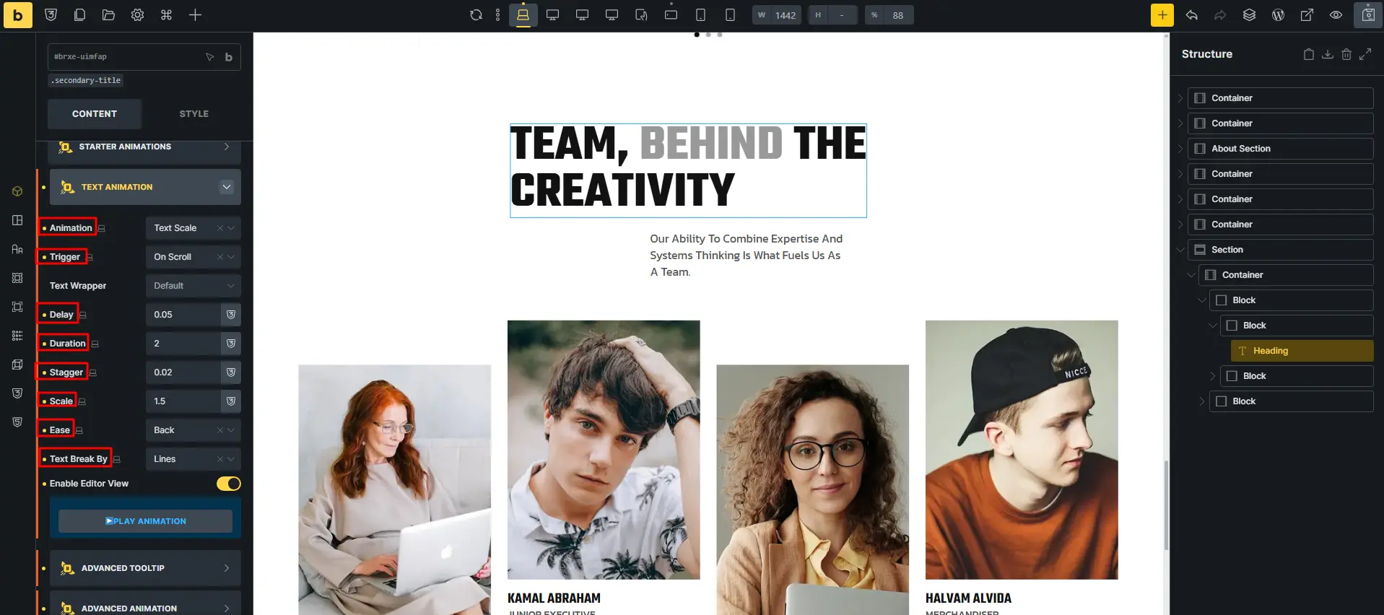Click the Duration value field
The image size is (1384, 615).
[x=183, y=344]
